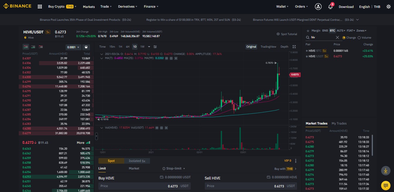
Task: Click the More order book link
Action: [x=81, y=143]
